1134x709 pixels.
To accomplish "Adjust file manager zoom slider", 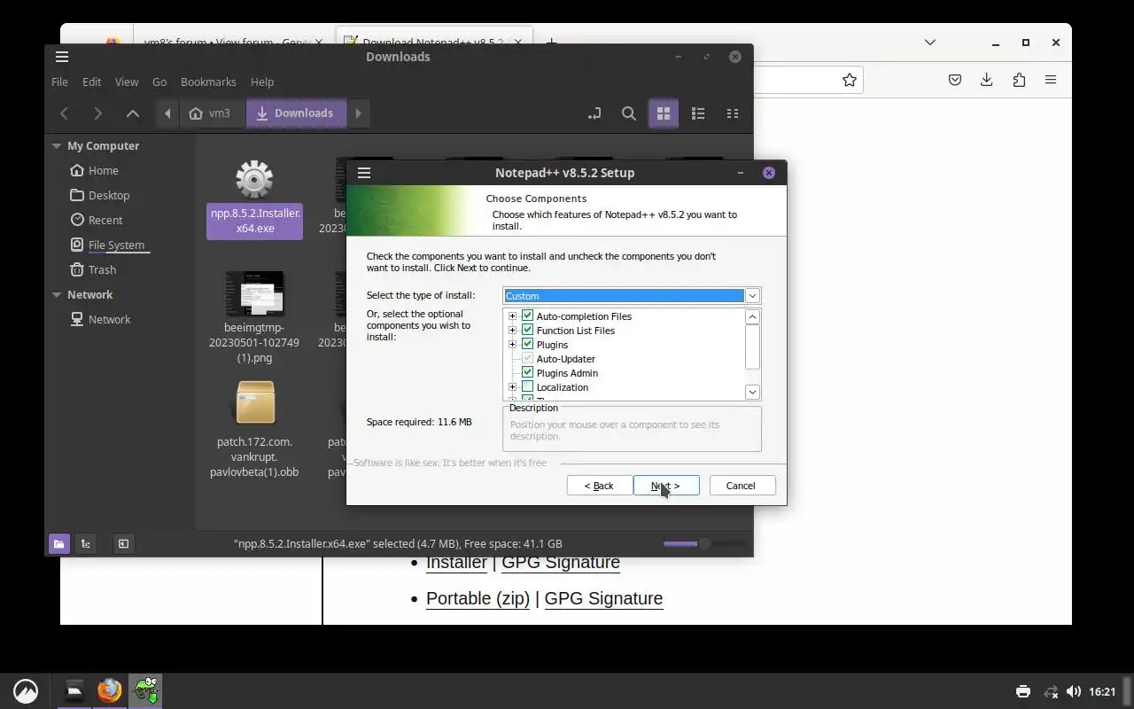I will pyautogui.click(x=705, y=543).
